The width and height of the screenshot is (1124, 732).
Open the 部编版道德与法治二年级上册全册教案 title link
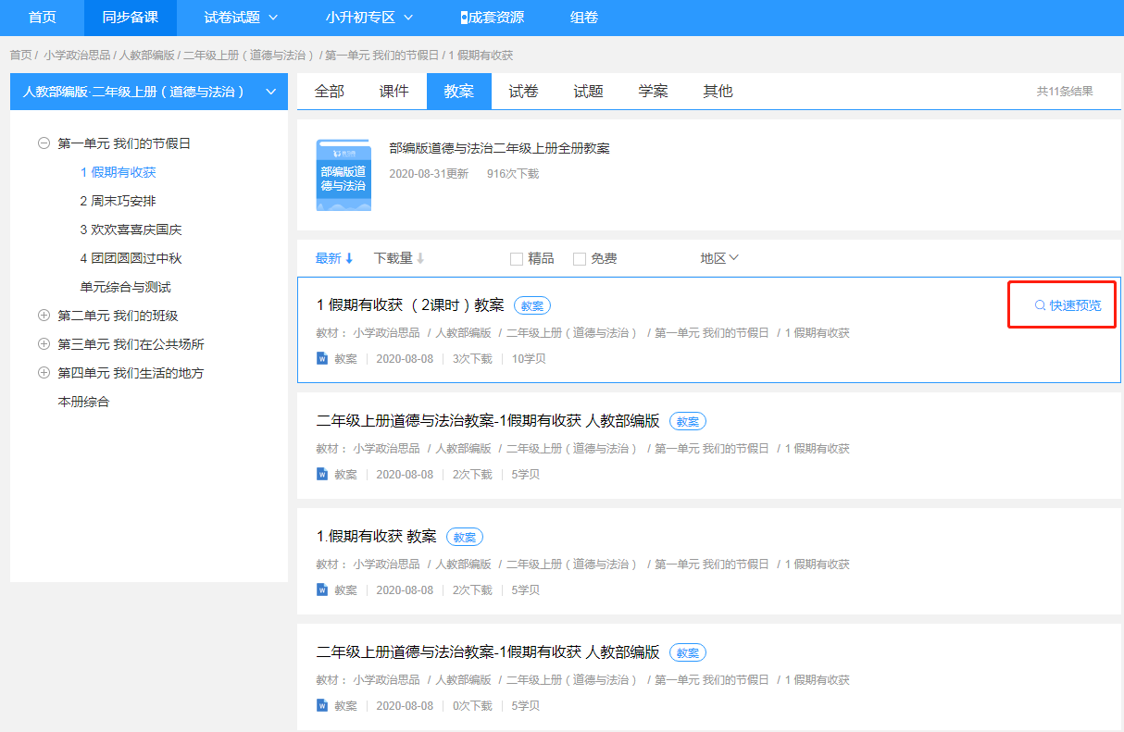click(499, 148)
